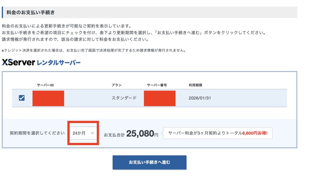Select the スタンダード plan text
The width and height of the screenshot is (315, 186).
coord(124,98)
